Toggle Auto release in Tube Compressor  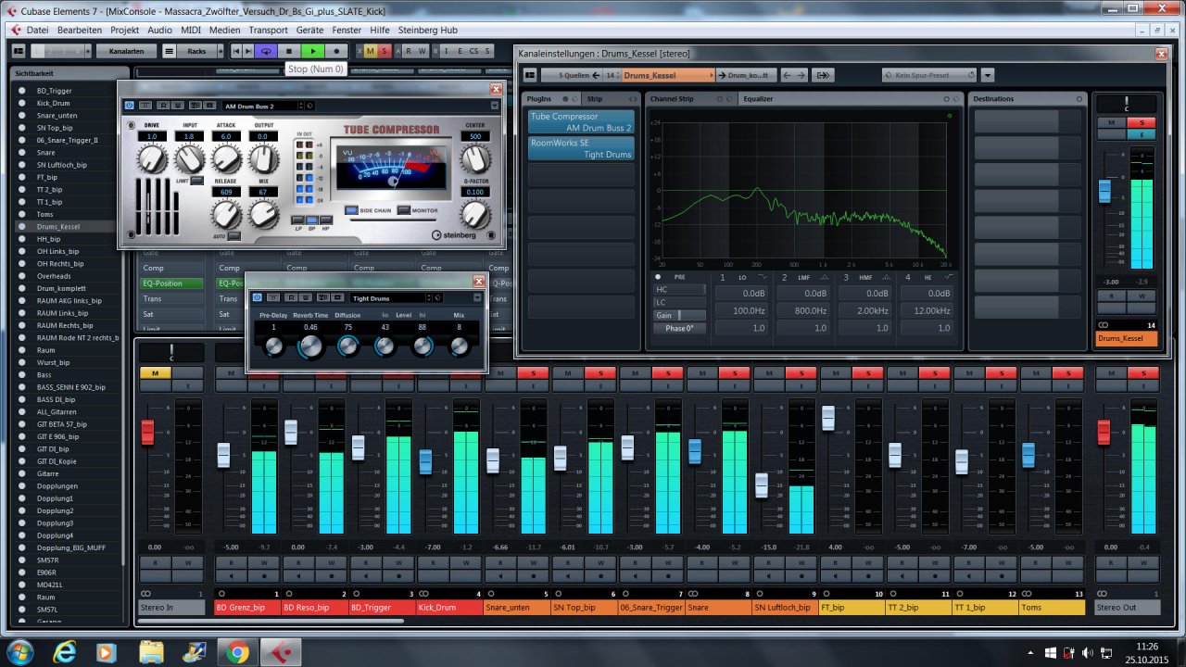[233, 236]
